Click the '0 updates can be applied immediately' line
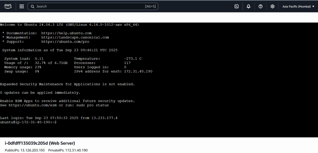 pyautogui.click(x=40, y=93)
